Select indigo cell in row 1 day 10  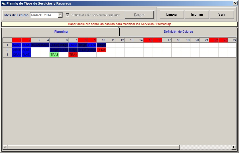[x=101, y=45]
